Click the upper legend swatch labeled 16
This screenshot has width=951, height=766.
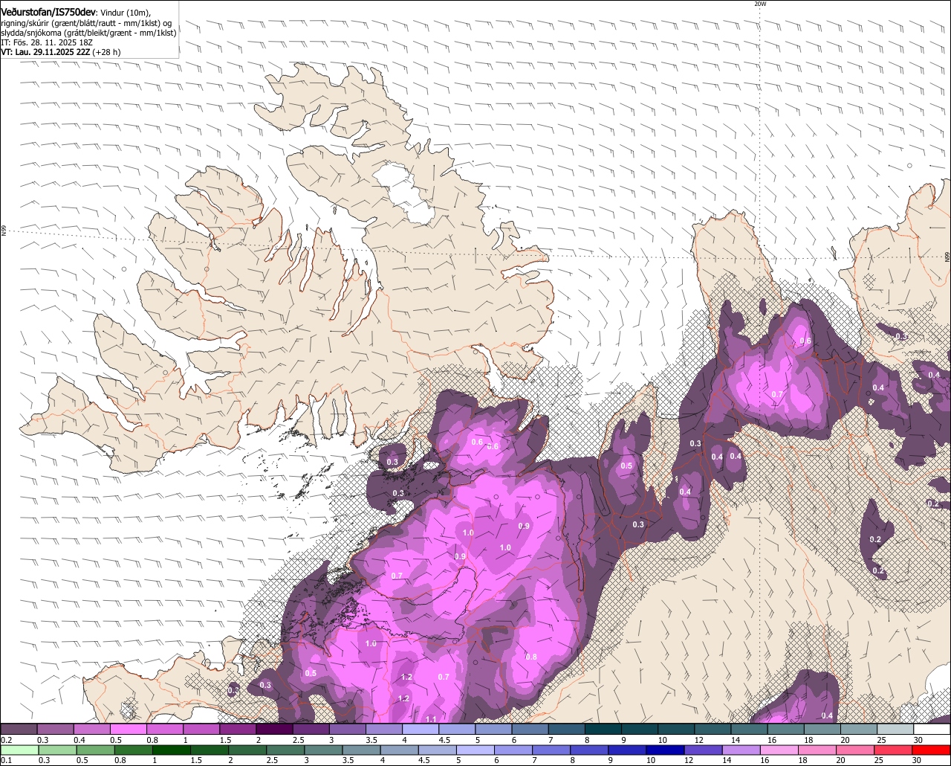(785, 730)
